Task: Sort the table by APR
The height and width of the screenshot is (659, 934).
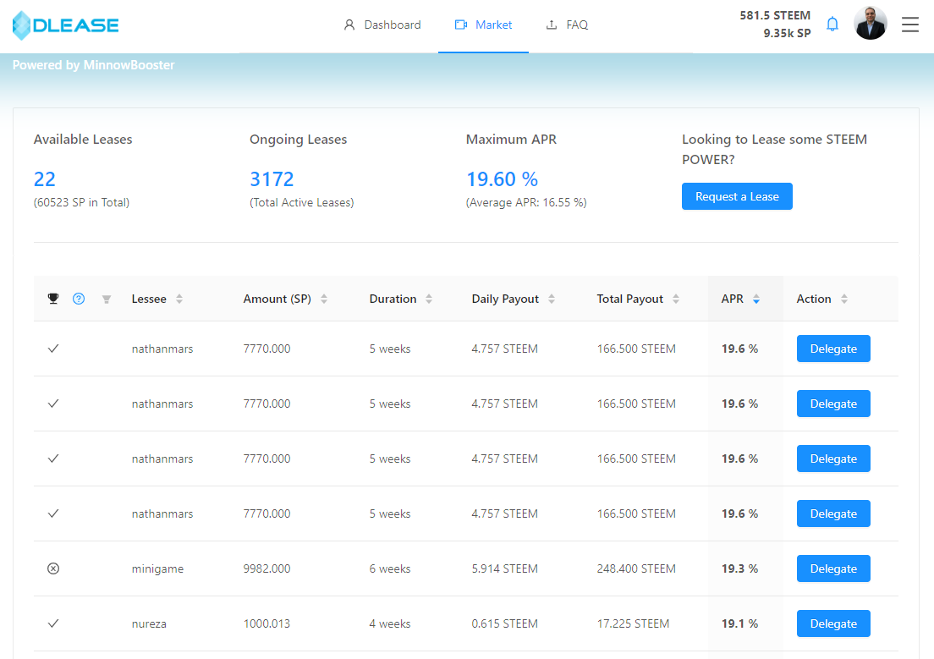Action: tap(756, 299)
